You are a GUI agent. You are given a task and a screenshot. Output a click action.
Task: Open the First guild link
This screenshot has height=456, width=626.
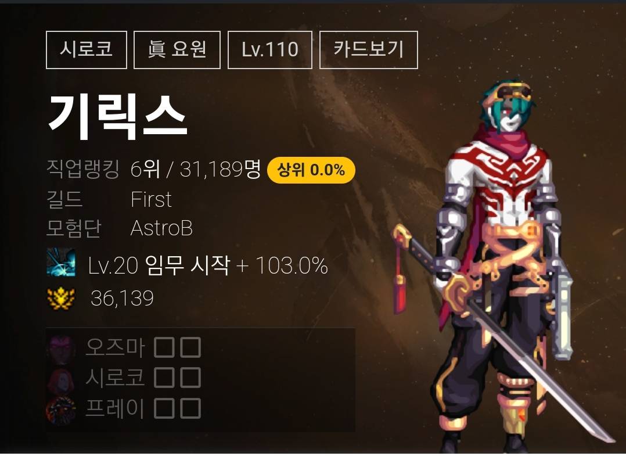pos(151,199)
